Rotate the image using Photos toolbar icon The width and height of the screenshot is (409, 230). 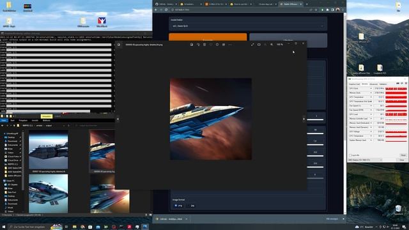point(198,45)
